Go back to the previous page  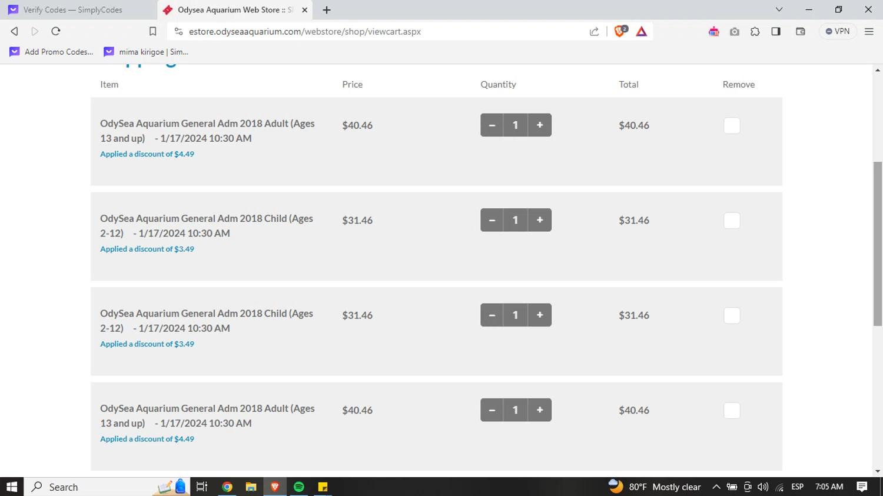tap(14, 31)
